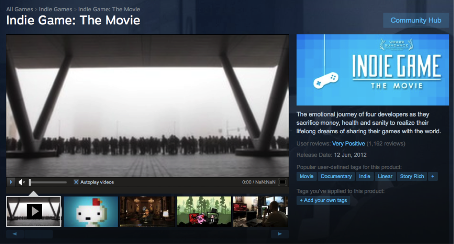Screen dimensions: 454x244
Task: Select the white pixel character thumbnail
Action: click(90, 211)
